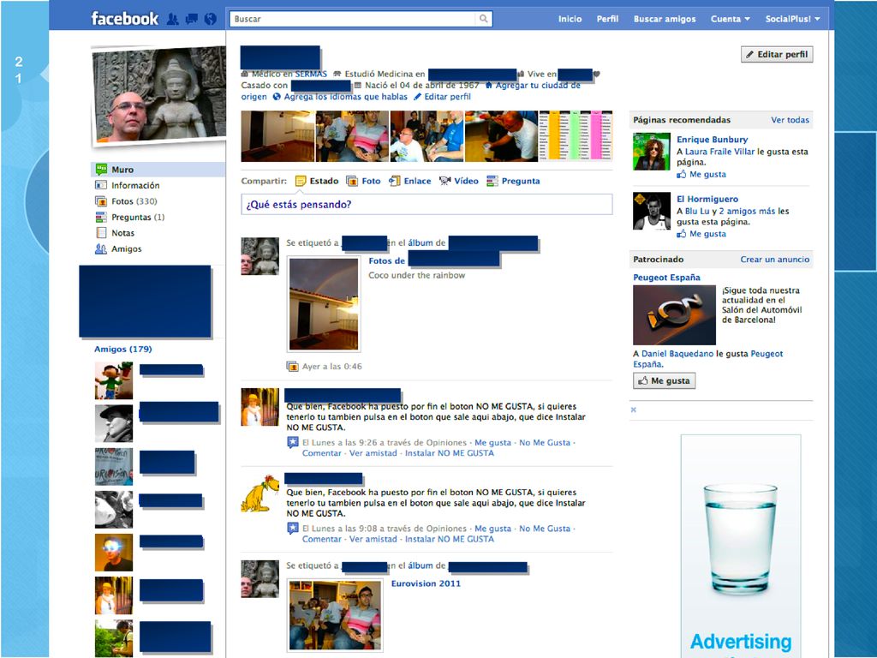Click Ver amistad on the 9:08 post
Viewport: 877px width, 658px height.
(373, 539)
